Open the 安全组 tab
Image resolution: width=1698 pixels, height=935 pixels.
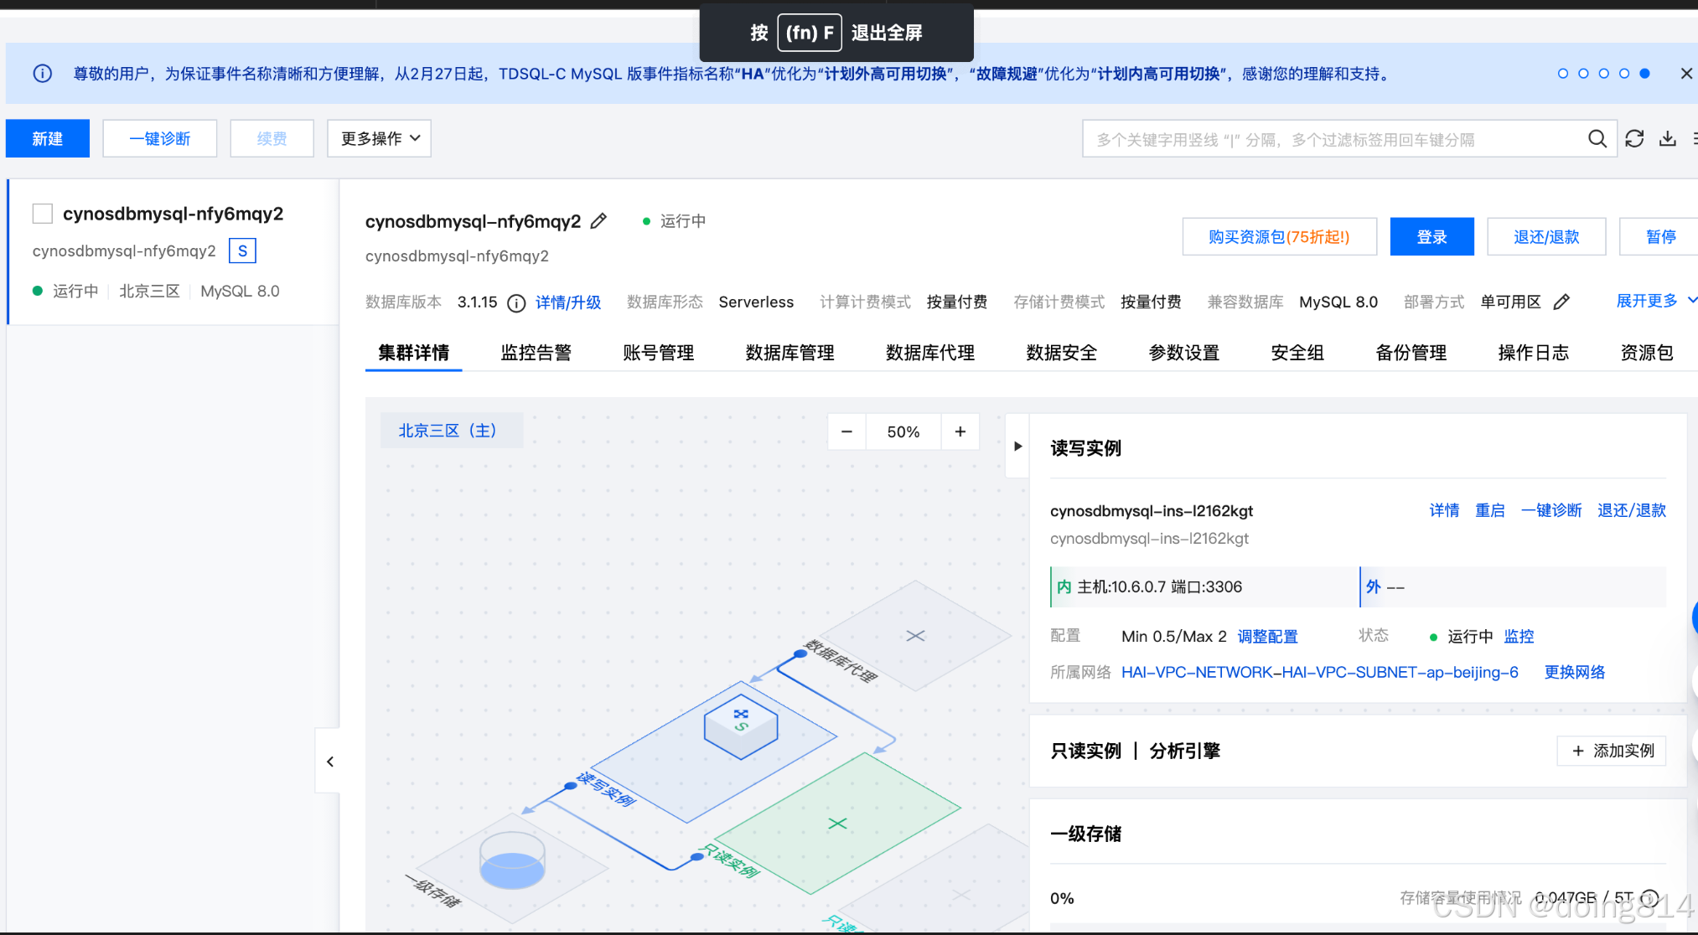pyautogui.click(x=1298, y=353)
